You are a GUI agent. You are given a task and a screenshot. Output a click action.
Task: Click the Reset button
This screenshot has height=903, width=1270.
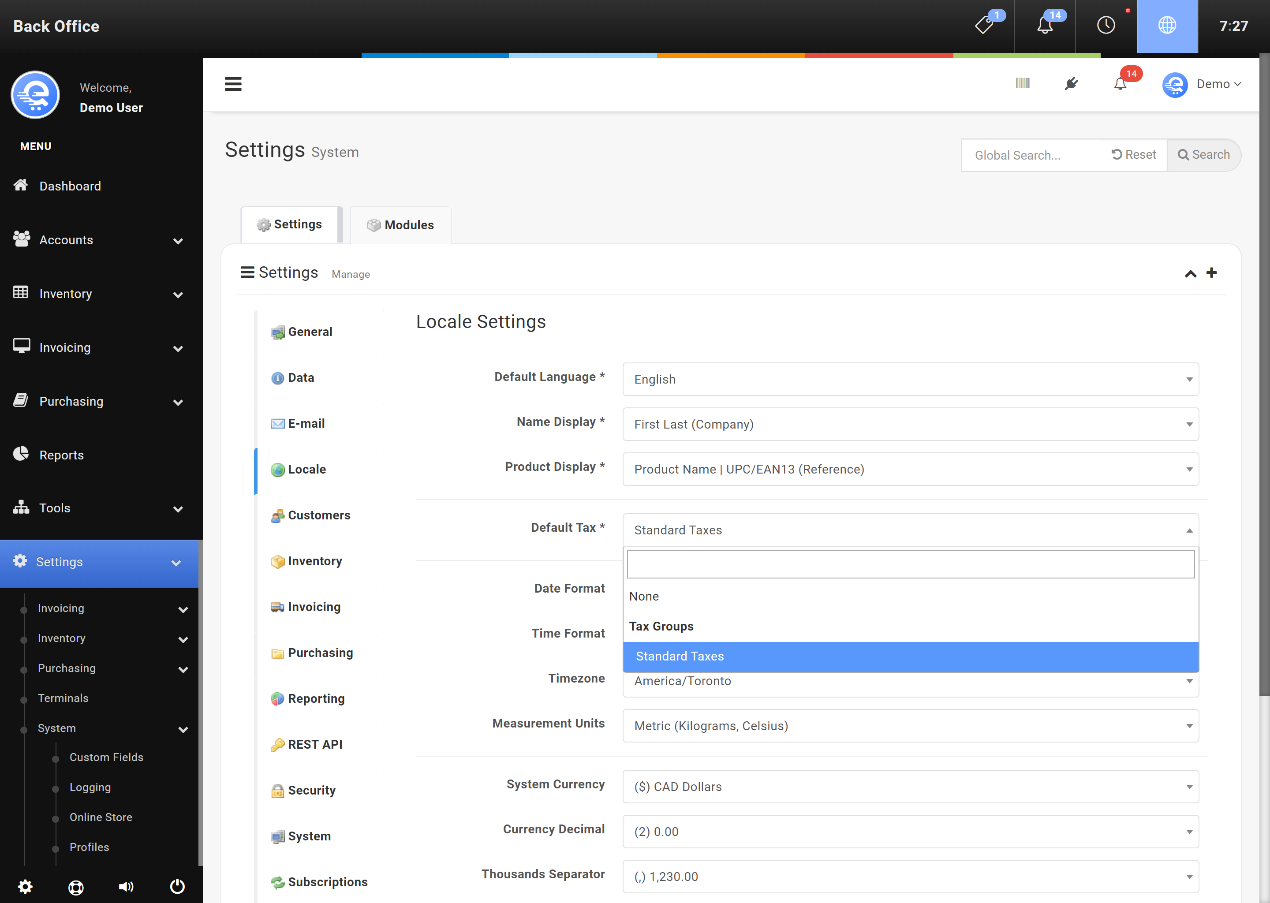click(x=1133, y=155)
